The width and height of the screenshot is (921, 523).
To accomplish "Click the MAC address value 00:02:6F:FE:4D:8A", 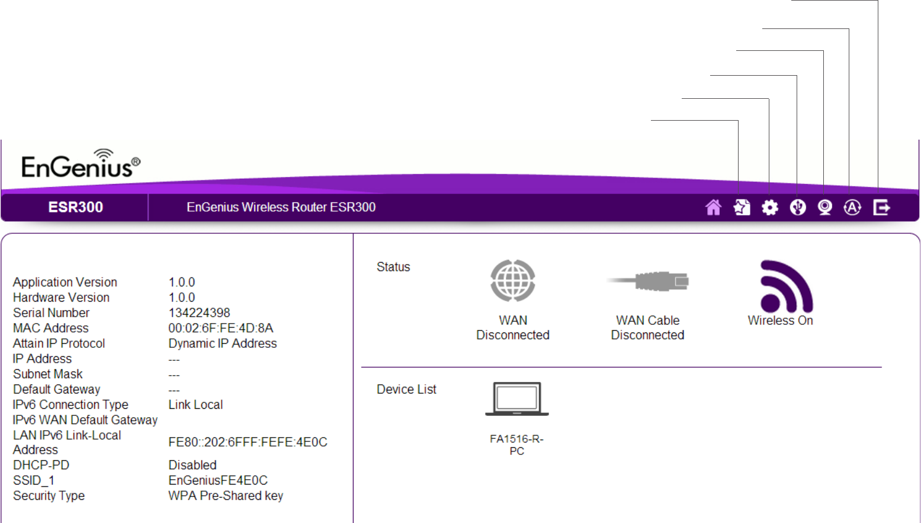I will (221, 328).
